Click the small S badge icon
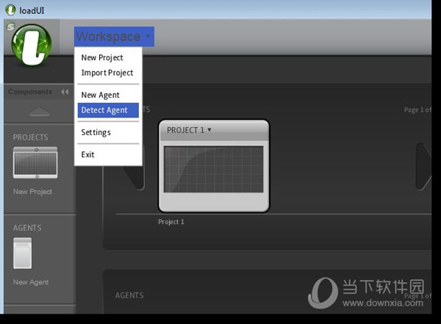 (10, 26)
